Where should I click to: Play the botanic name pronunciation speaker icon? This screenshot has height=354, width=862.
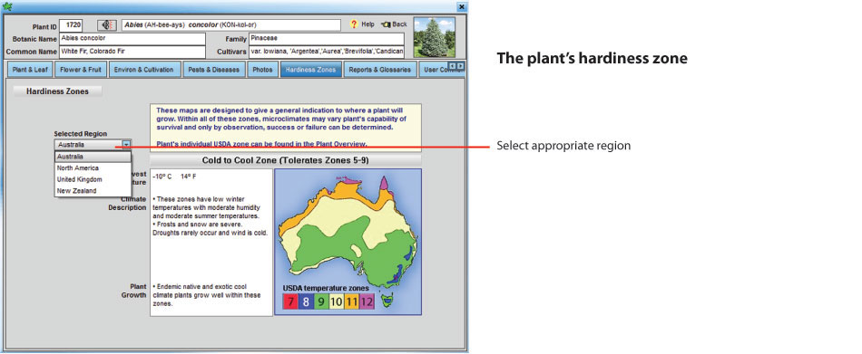point(106,25)
